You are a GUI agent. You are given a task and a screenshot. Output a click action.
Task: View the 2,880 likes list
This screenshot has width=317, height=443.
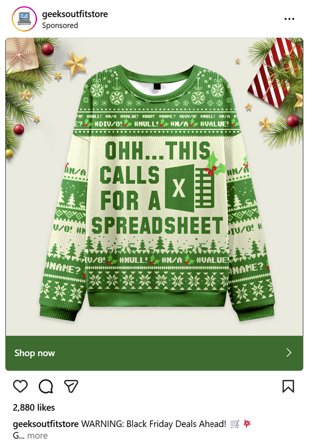pyautogui.click(x=34, y=408)
